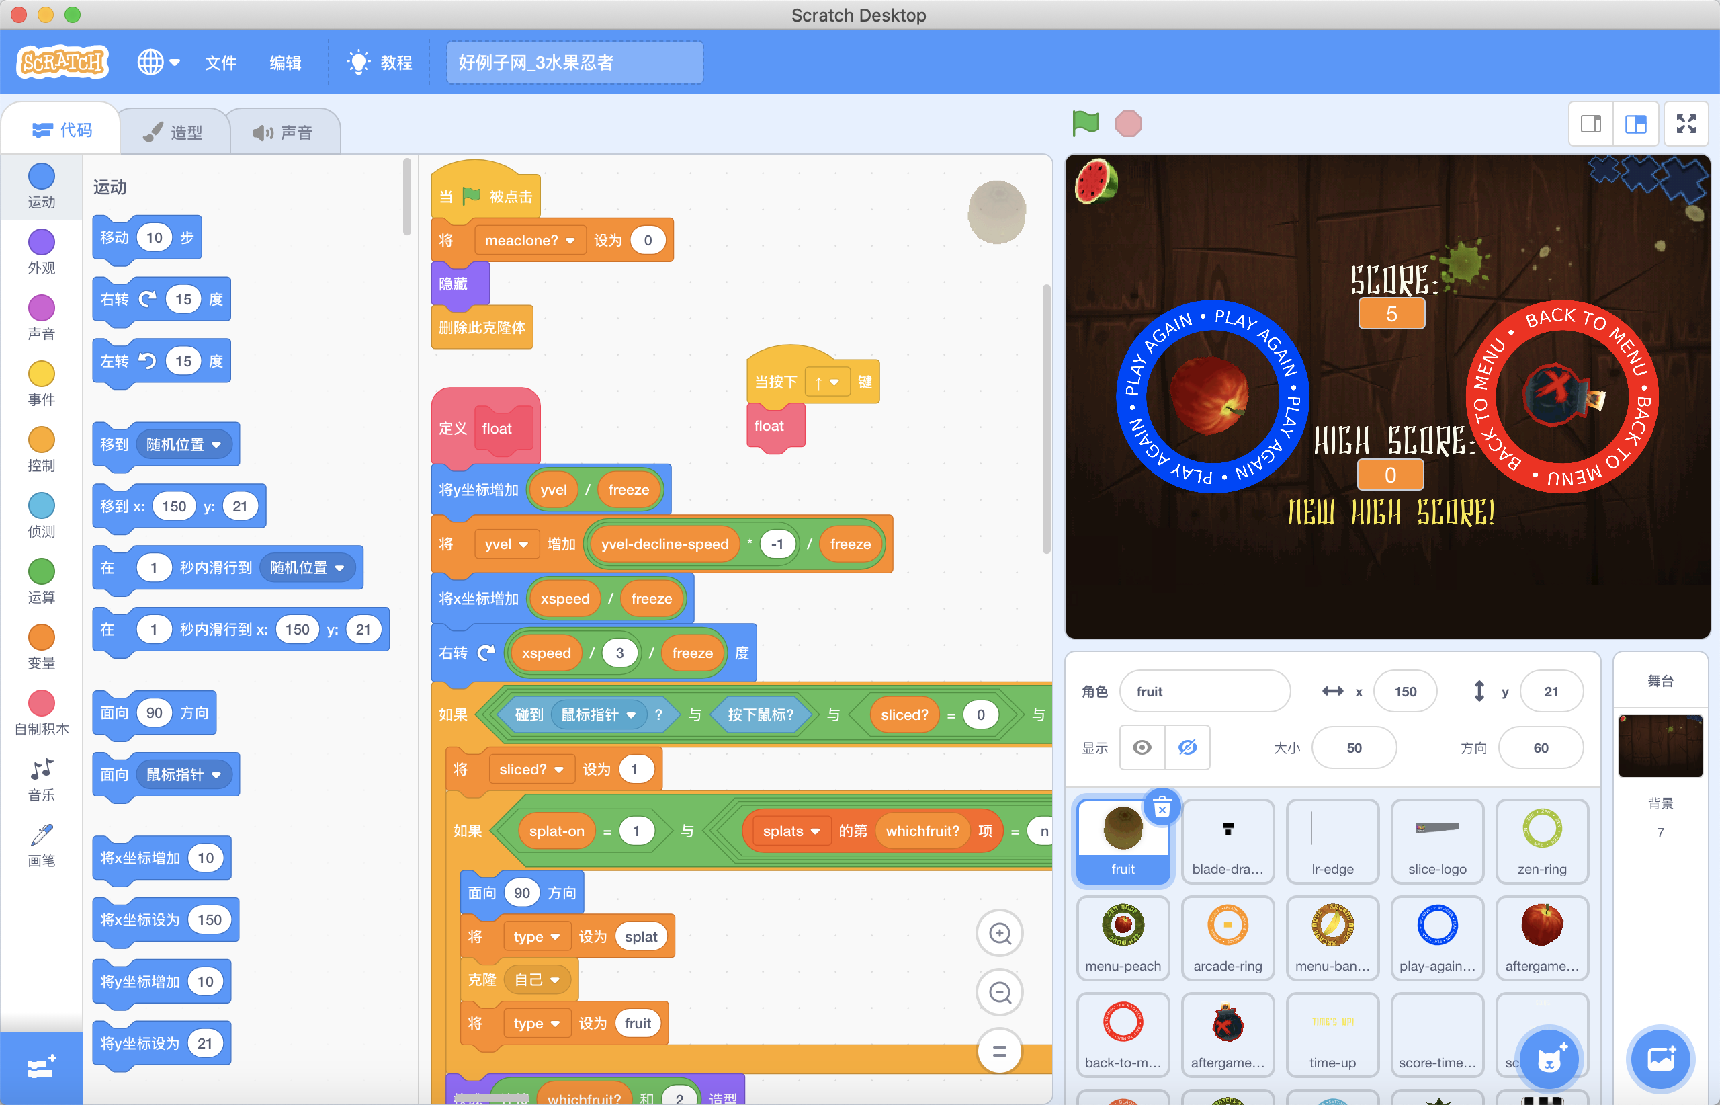Enter full screen stage mode

pyautogui.click(x=1686, y=124)
